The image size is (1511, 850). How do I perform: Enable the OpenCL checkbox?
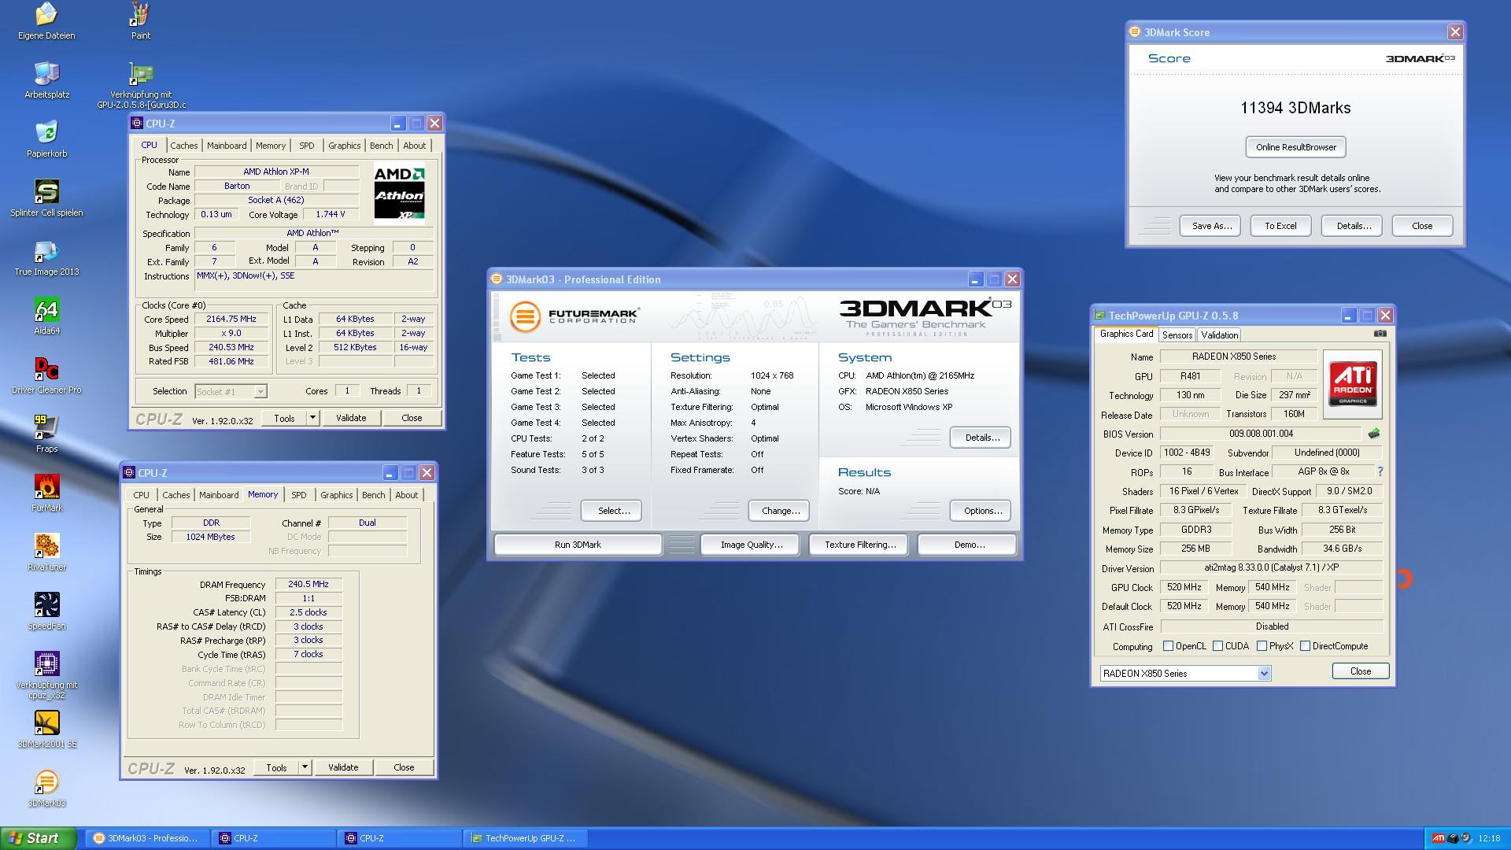pos(1169,646)
